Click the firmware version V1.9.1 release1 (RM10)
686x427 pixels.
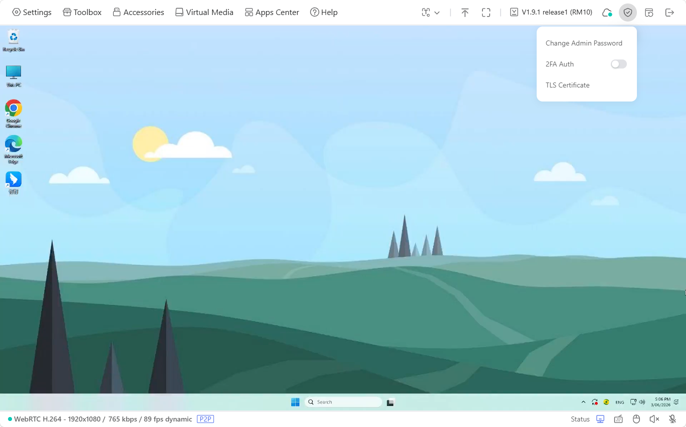[x=551, y=12]
